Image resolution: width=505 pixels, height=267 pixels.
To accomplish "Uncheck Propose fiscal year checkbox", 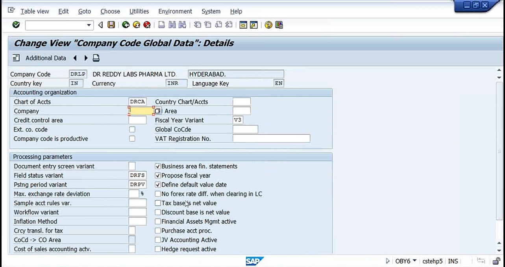I will pos(158,175).
